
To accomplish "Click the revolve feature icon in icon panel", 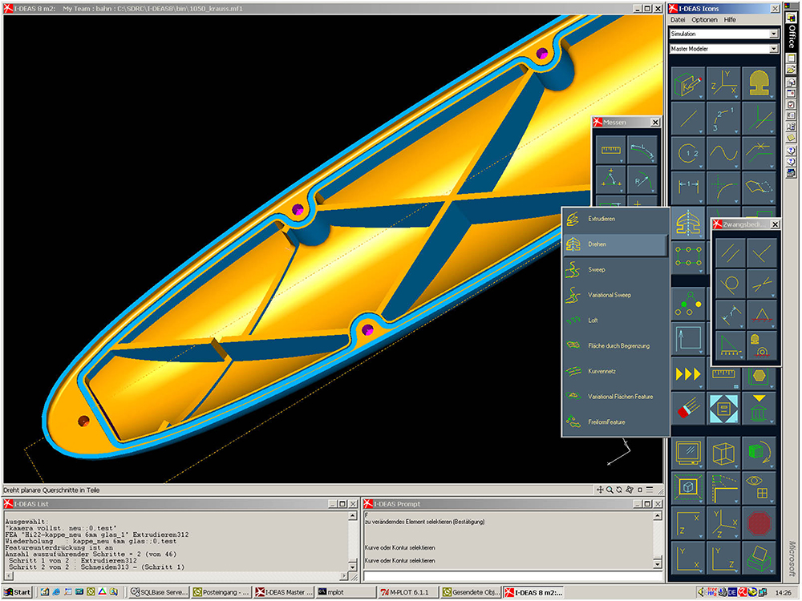I will [688, 223].
